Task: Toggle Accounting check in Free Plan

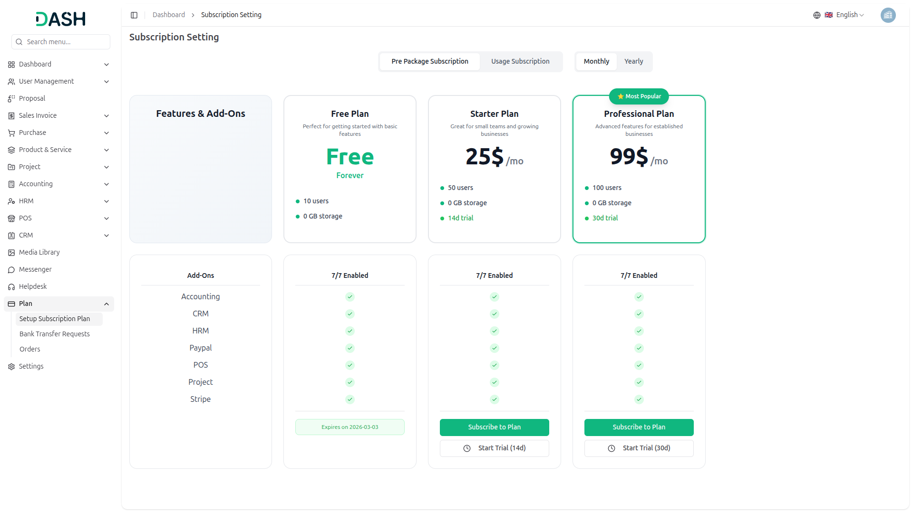Action: (x=350, y=297)
